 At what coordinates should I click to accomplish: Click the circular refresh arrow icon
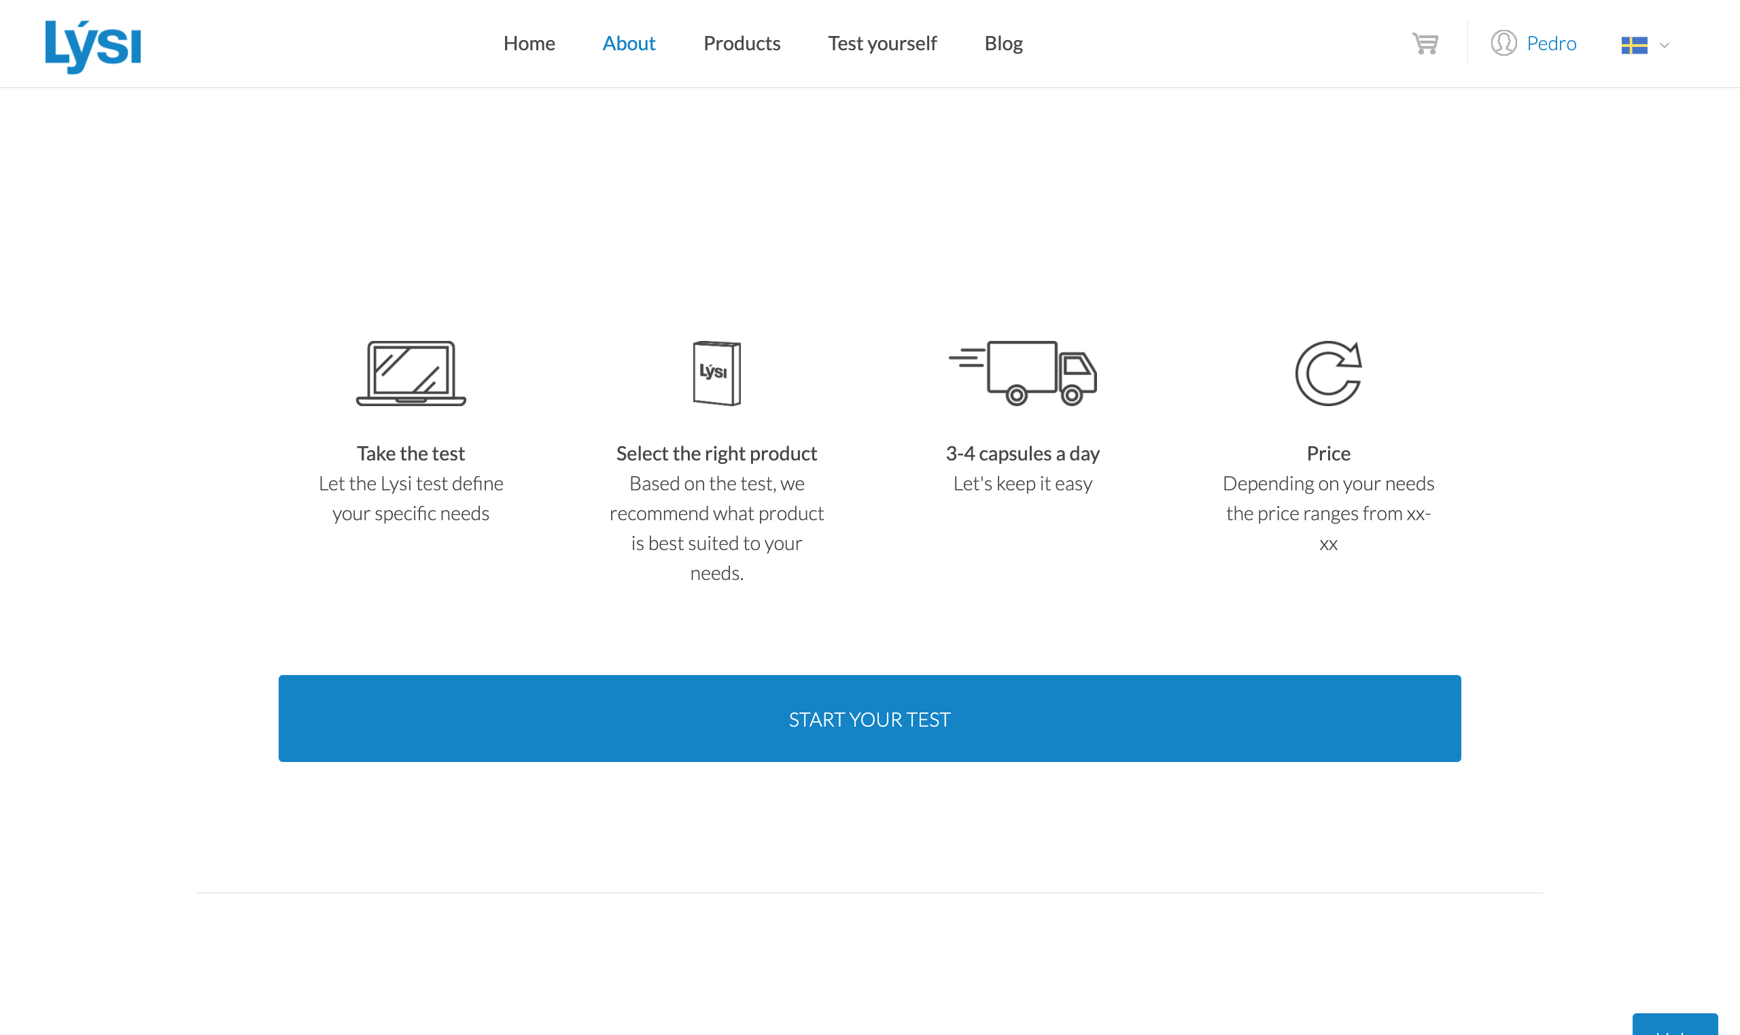click(x=1328, y=373)
